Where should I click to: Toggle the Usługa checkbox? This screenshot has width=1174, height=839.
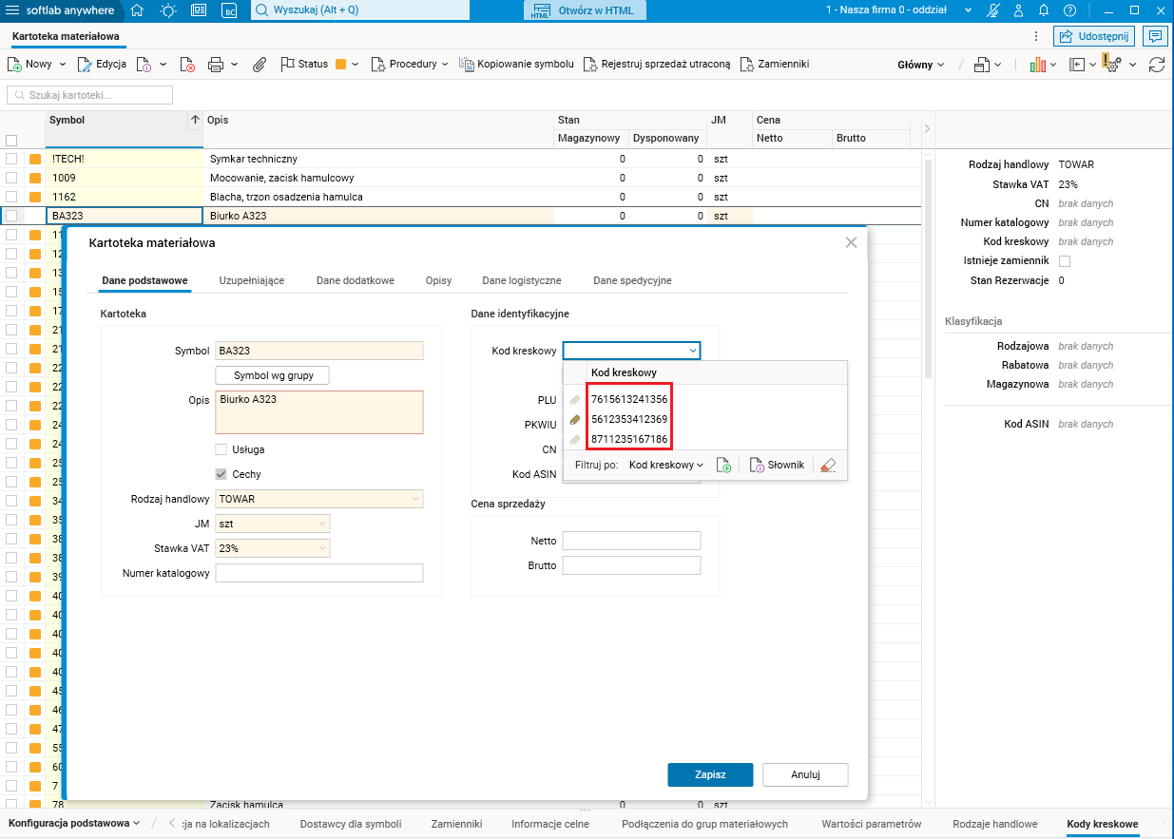[x=221, y=449]
